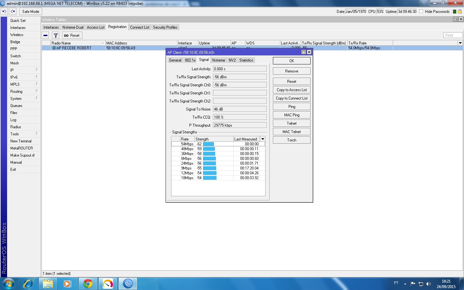Open Windows Media Player from taskbar
Viewport: 464px width, 290px height.
[68, 284]
